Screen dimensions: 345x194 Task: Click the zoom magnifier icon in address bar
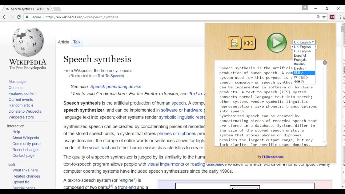pos(318,17)
